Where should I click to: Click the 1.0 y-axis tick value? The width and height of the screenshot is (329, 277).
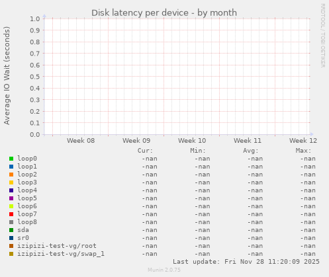pyautogui.click(x=35, y=19)
